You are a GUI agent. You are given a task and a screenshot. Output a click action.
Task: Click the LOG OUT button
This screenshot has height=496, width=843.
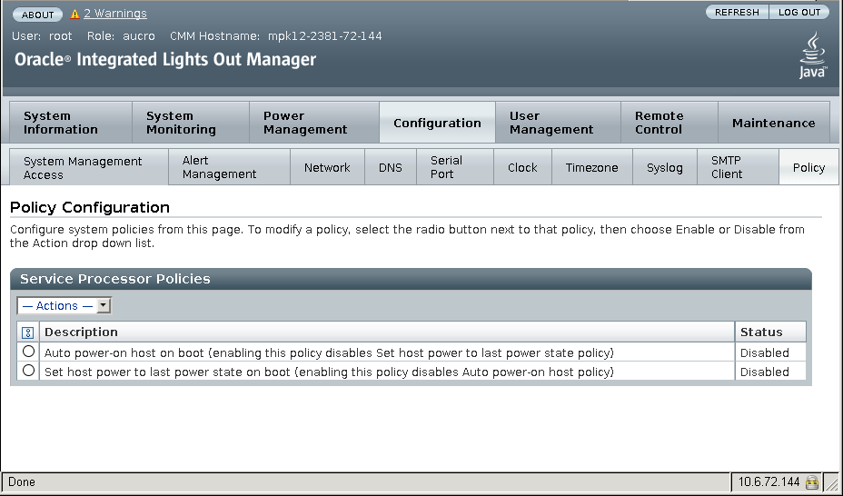coord(798,13)
